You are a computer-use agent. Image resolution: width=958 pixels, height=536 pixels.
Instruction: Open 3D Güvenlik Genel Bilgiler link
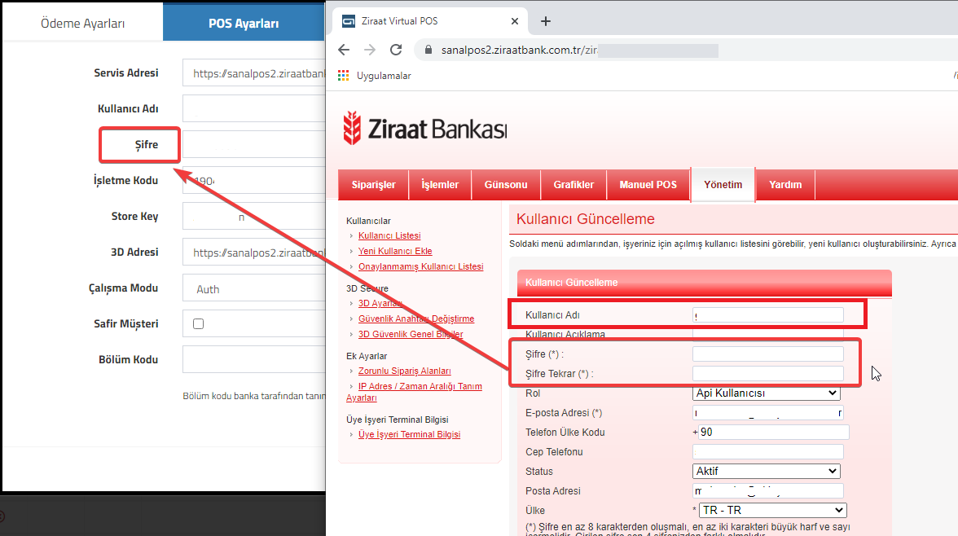(x=411, y=334)
